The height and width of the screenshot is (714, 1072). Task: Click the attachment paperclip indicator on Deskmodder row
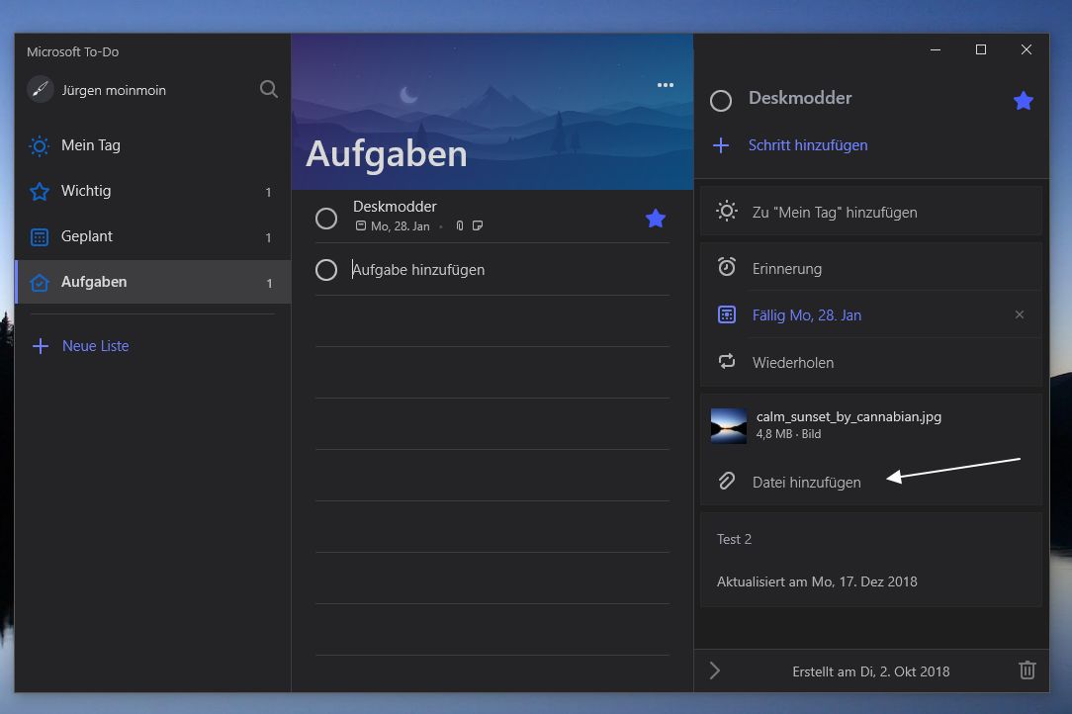tap(460, 225)
